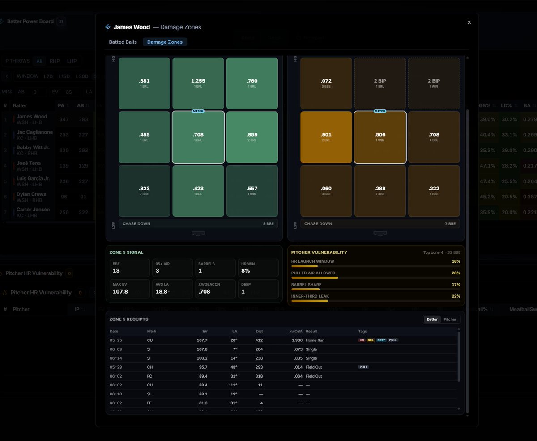This screenshot has height=441, width=537.
Task: Click Top zone 4 · 32 BBE label
Action: 442,252
